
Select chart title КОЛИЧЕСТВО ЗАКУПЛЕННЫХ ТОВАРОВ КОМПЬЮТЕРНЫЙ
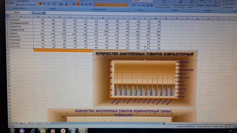tap(144, 54)
